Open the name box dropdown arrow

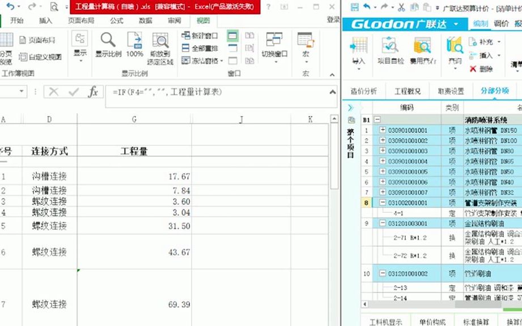[22, 91]
